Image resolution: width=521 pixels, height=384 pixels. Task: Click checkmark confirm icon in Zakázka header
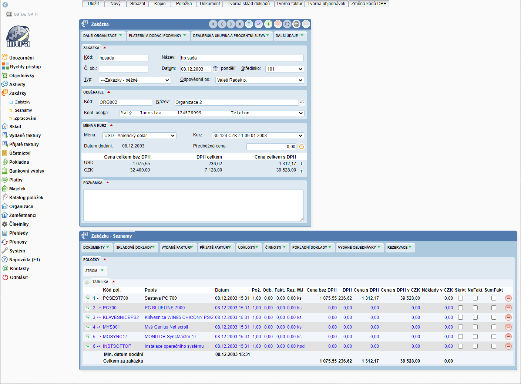tap(259, 24)
